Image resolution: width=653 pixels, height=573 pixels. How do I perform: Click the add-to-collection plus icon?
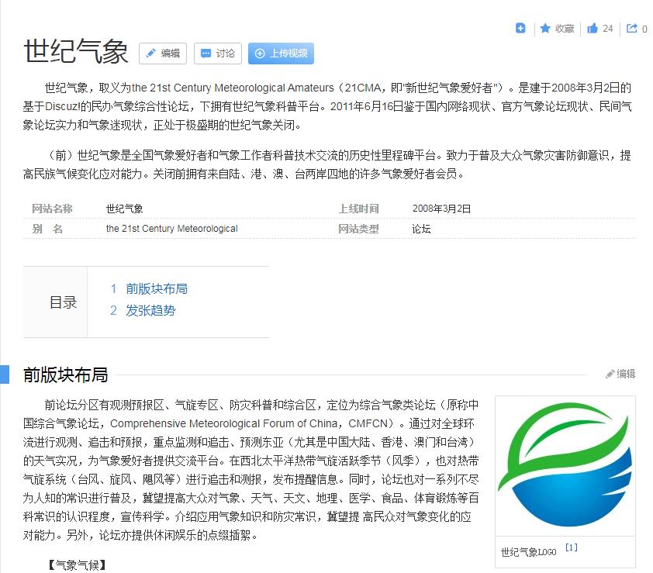pos(520,29)
